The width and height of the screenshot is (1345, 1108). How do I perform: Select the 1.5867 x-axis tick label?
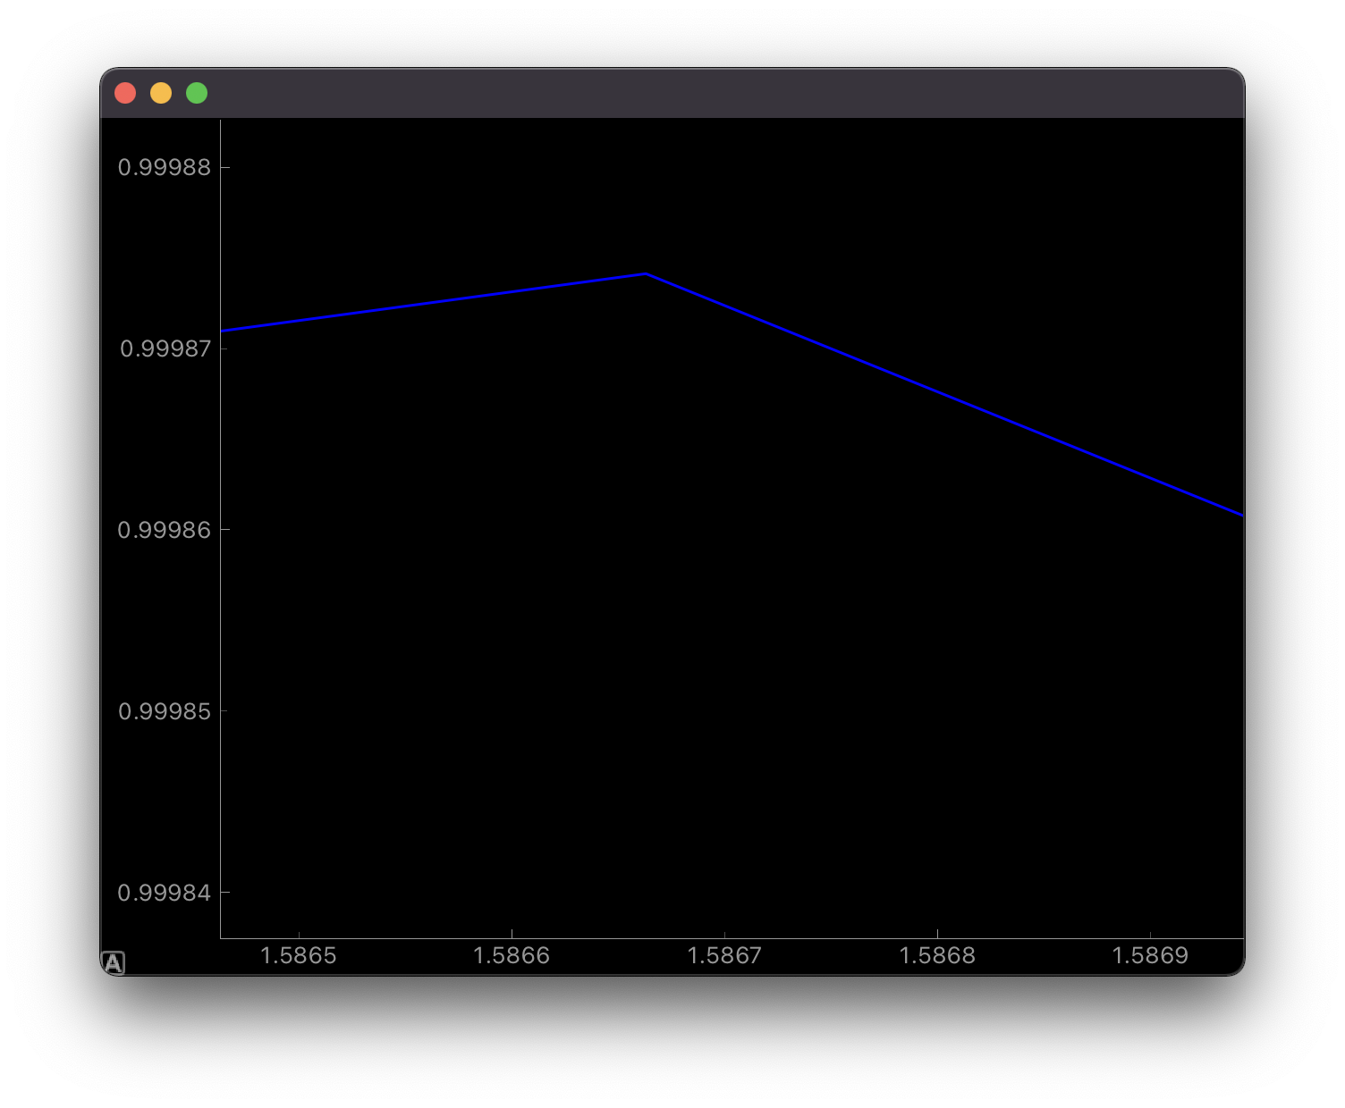tap(726, 956)
